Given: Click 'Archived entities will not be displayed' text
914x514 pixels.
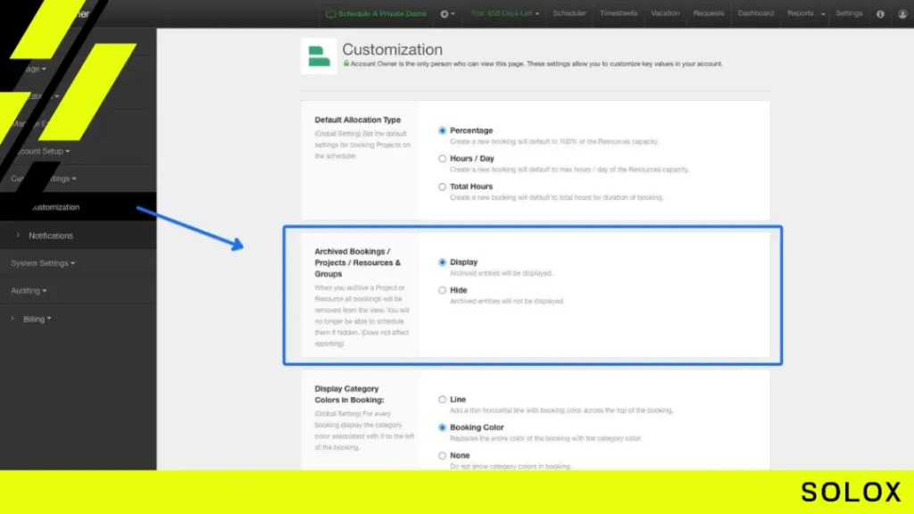Looking at the screenshot, I should pyautogui.click(x=507, y=302).
